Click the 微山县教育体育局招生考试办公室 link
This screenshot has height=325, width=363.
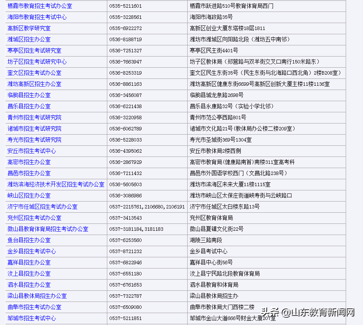tap(48, 229)
